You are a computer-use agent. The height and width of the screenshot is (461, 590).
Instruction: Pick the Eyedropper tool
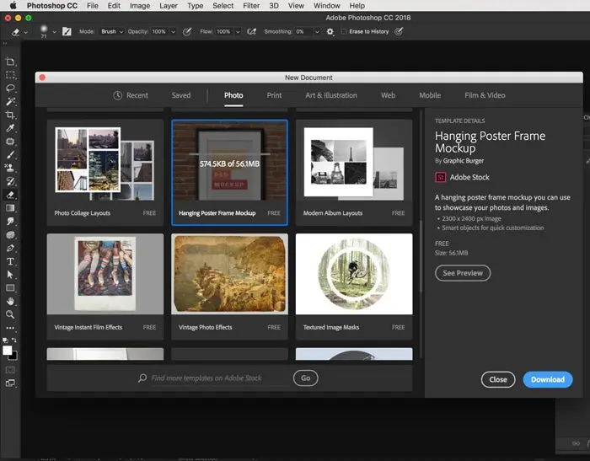10,128
